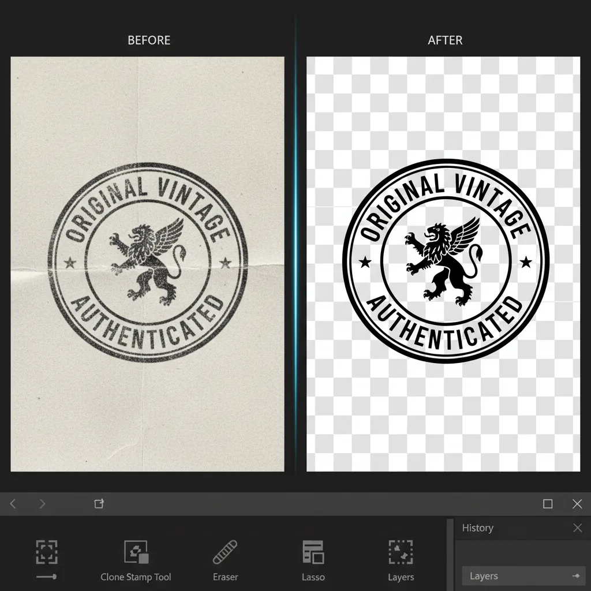Open the Layers tool

pos(401,551)
